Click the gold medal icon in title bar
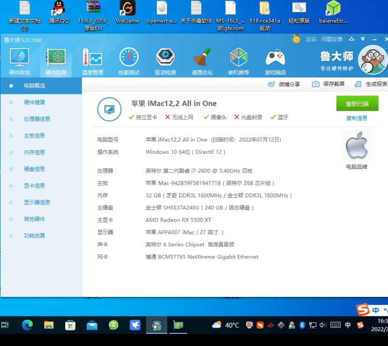The image size is (388, 346). coord(296,39)
